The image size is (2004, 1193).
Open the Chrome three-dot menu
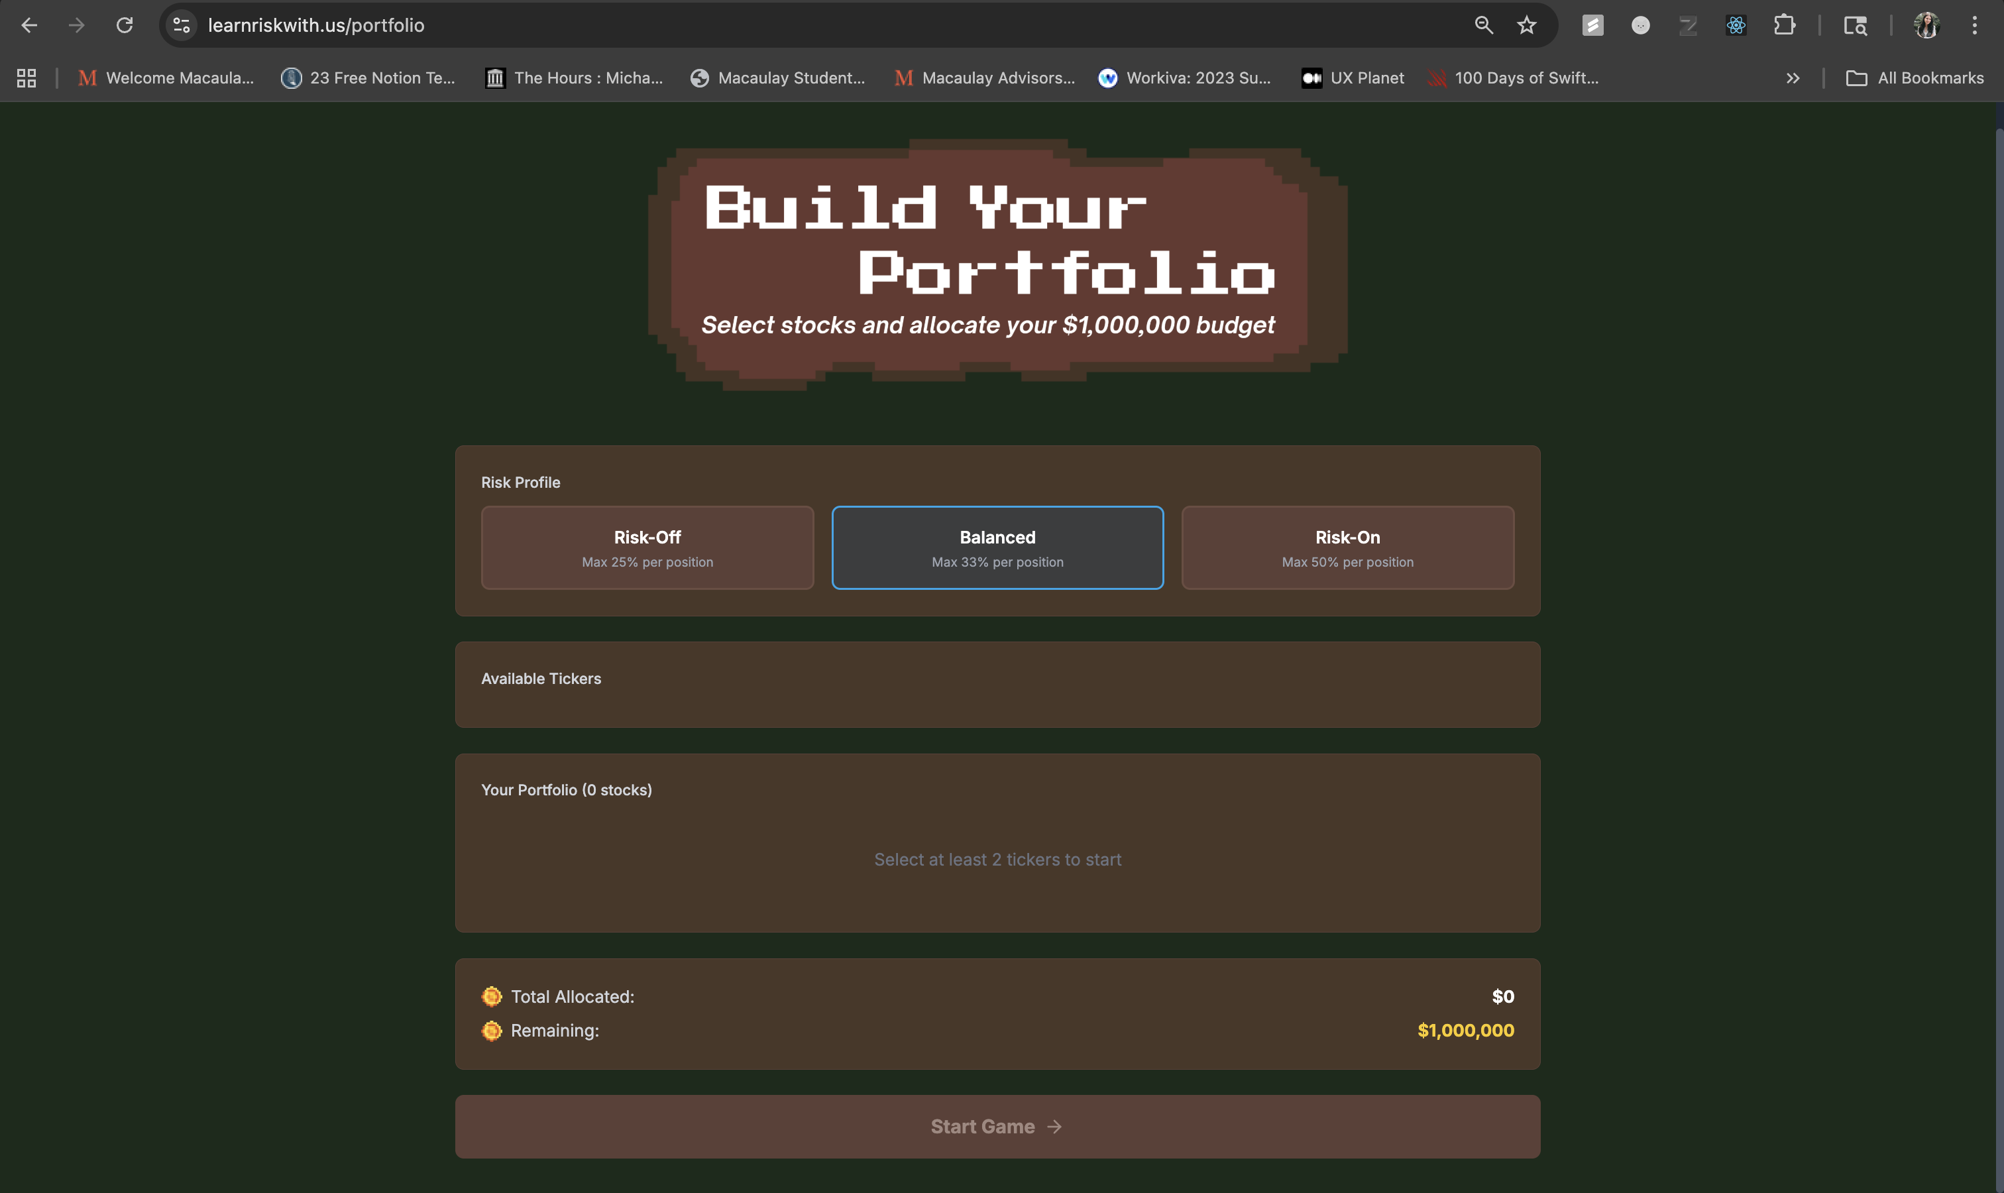(x=1974, y=26)
